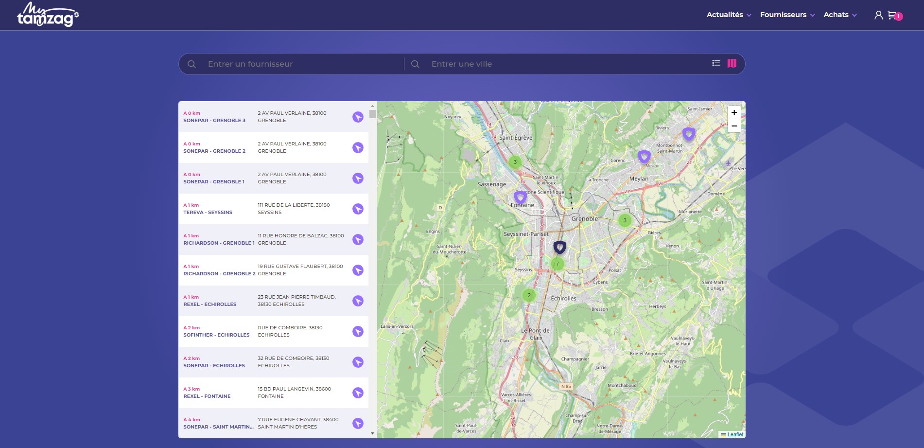The image size is (924, 448).
Task: Click address '15 BD PAUL LANGEVIN, 38600'
Action: click(294, 389)
